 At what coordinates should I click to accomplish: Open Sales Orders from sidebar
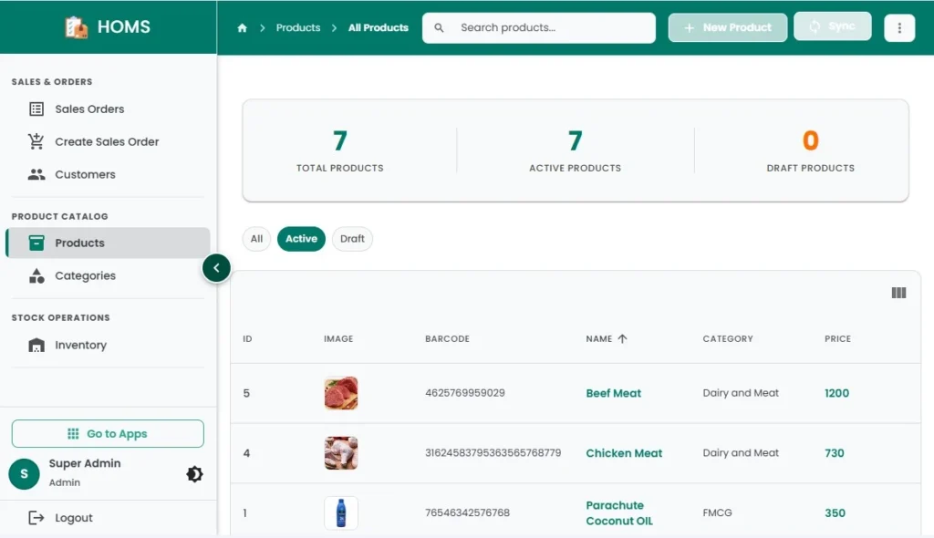[89, 109]
